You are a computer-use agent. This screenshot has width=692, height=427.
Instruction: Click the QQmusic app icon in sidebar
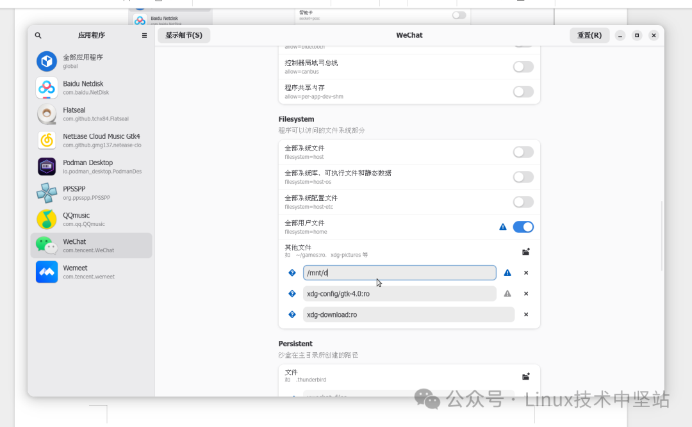(45, 219)
